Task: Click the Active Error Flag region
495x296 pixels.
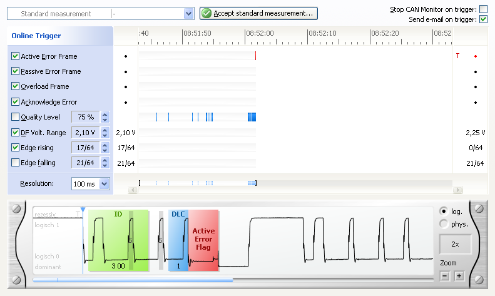Action: (x=203, y=240)
